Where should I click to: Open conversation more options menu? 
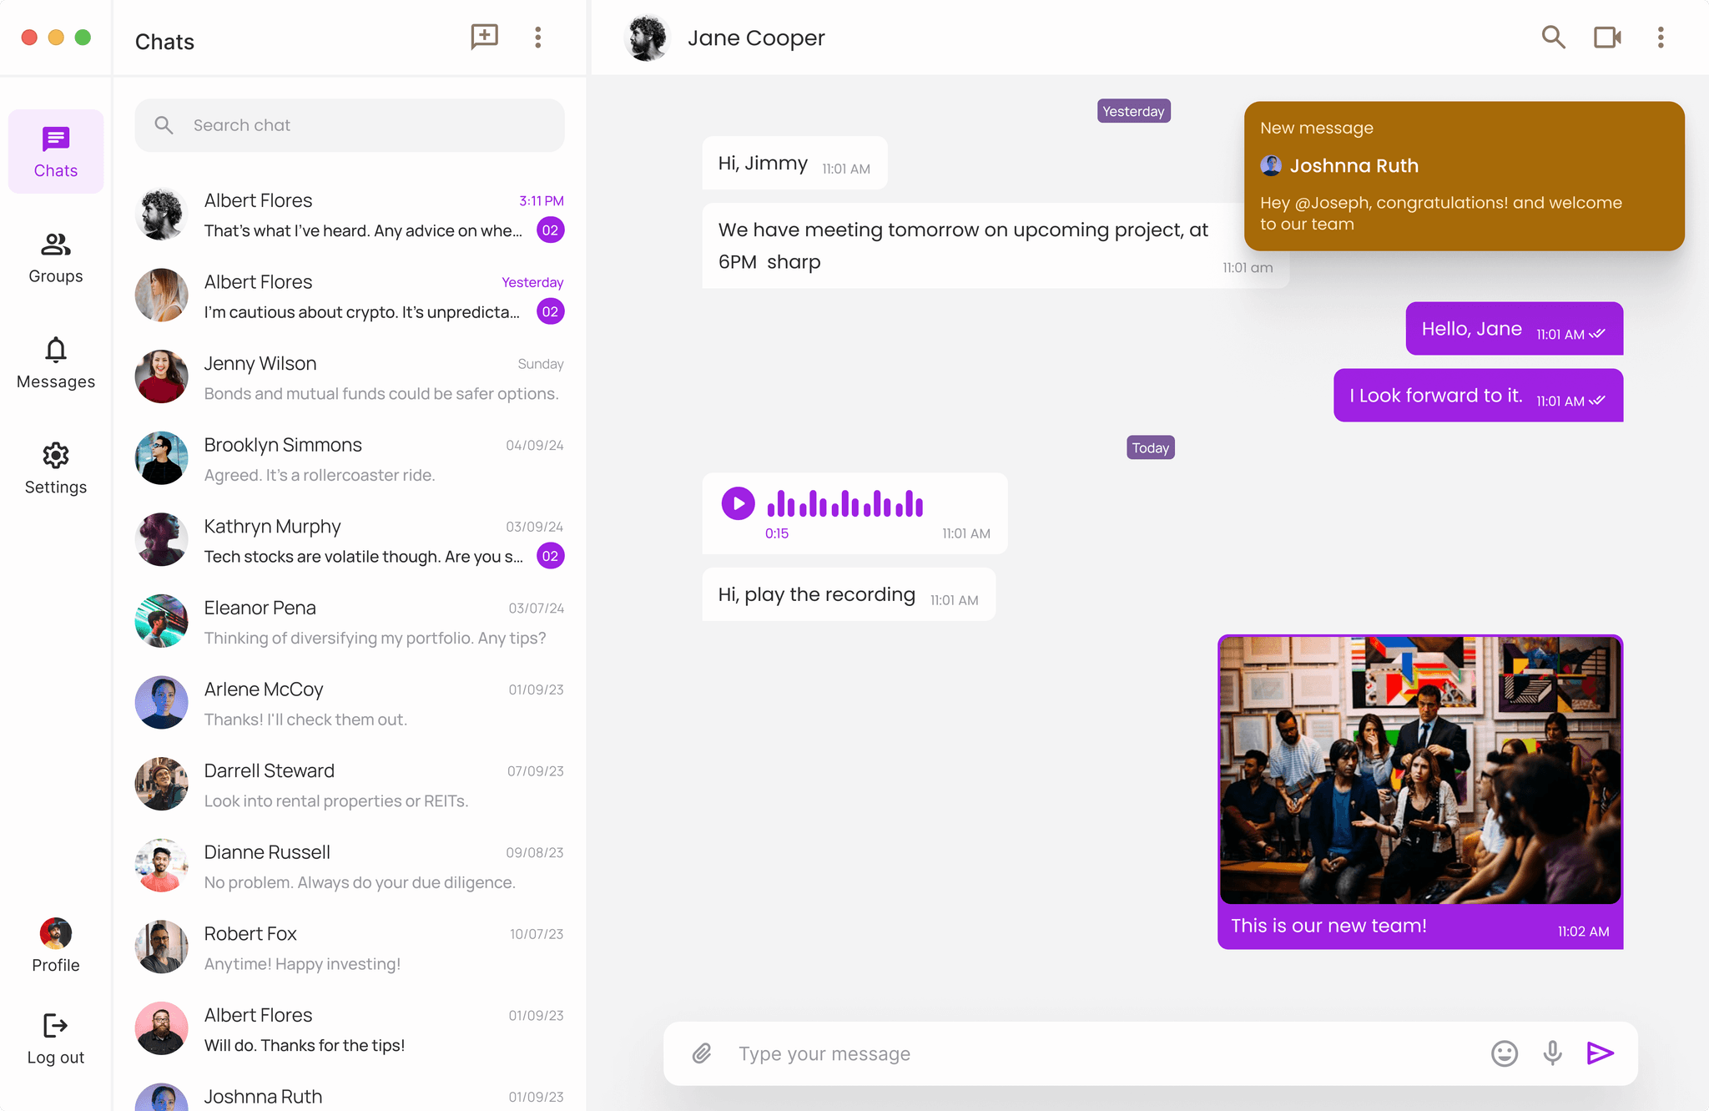click(x=1661, y=37)
